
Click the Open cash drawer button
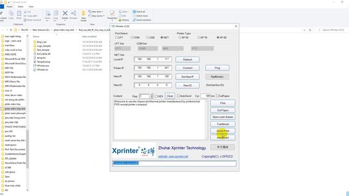pos(222,117)
